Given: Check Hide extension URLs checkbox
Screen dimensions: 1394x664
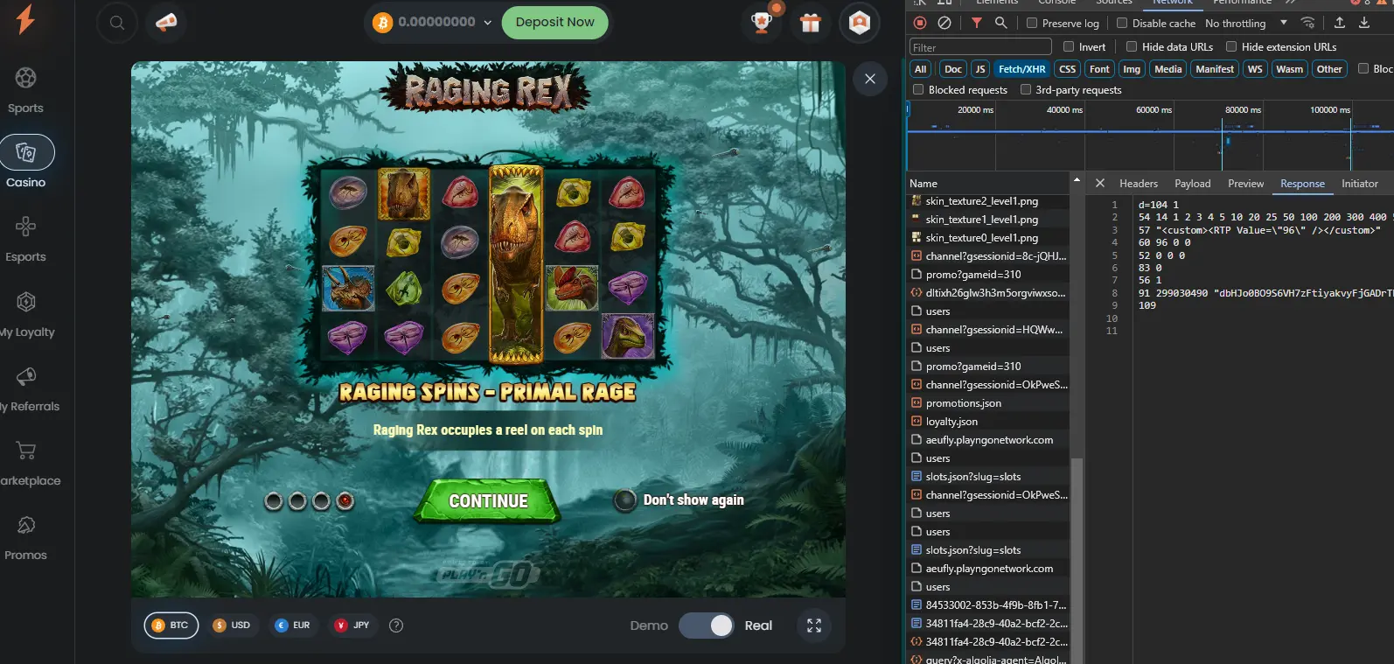Looking at the screenshot, I should pyautogui.click(x=1231, y=46).
